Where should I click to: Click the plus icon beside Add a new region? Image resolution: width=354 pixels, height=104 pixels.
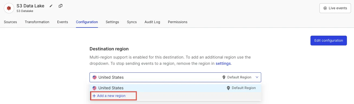[94, 96]
